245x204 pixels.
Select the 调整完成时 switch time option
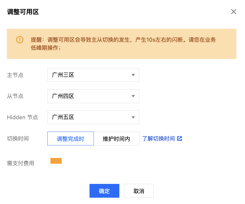click(71, 138)
